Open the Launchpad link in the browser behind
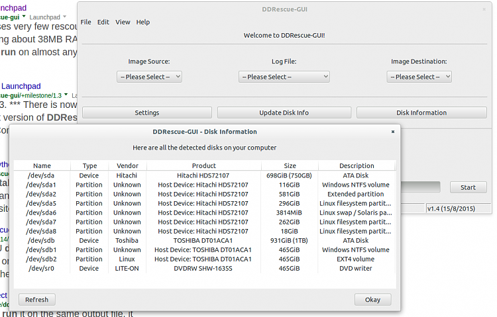Viewport: 497px width, 317px height. (21, 86)
